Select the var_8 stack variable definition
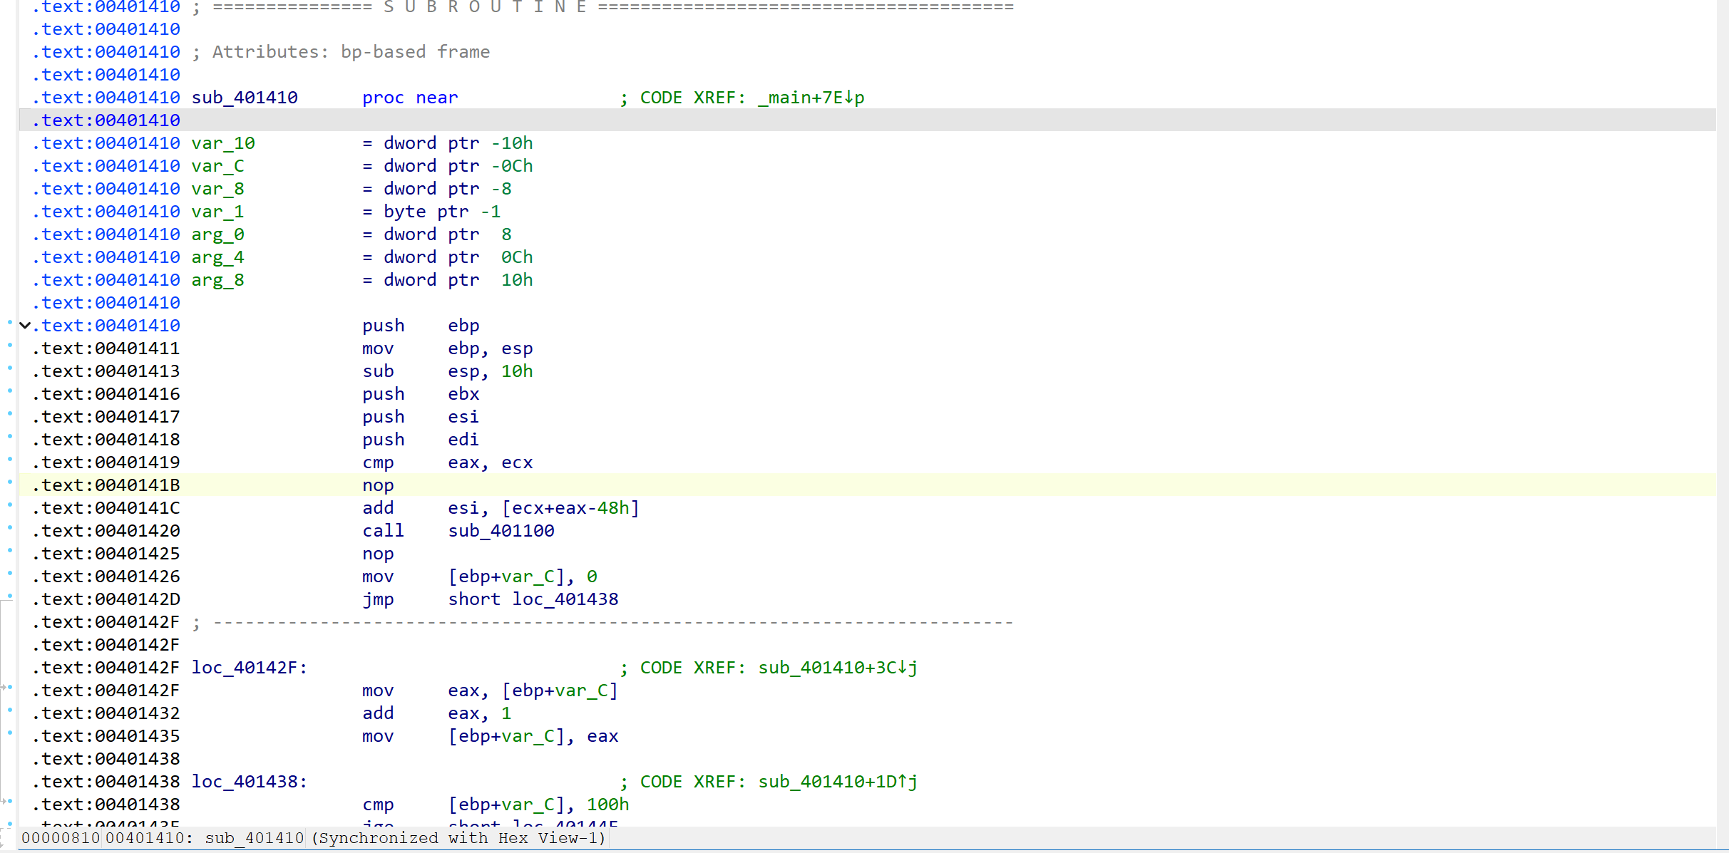 tap(217, 189)
